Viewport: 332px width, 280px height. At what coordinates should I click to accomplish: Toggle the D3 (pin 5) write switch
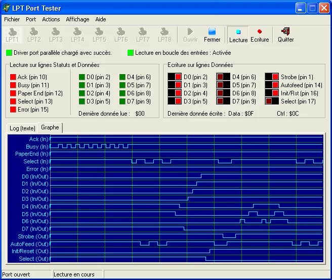(175, 101)
